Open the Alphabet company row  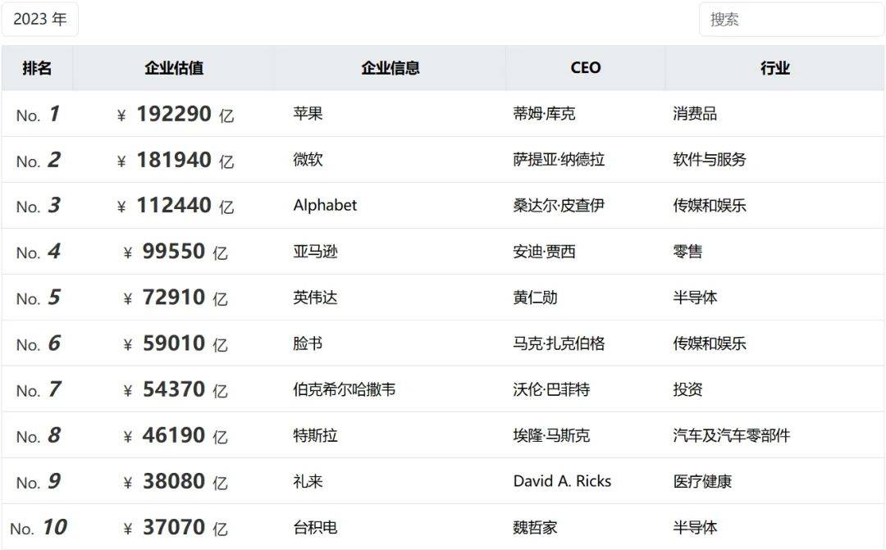pos(325,206)
